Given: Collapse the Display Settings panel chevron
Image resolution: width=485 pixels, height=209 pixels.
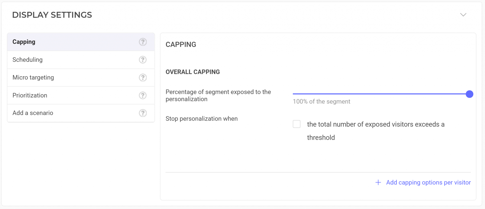Looking at the screenshot, I should click(463, 15).
